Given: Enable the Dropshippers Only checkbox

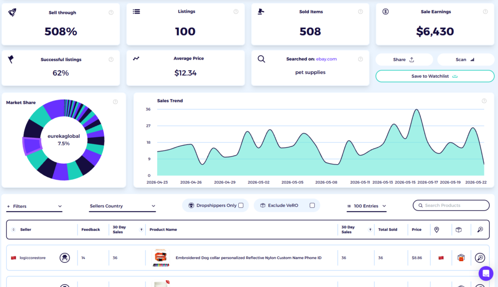Looking at the screenshot, I should [241, 205].
